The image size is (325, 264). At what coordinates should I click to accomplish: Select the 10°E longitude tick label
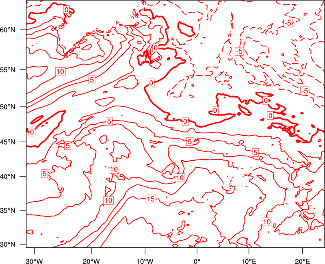click(x=249, y=261)
